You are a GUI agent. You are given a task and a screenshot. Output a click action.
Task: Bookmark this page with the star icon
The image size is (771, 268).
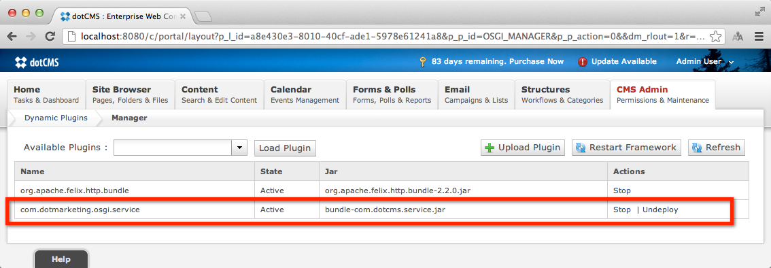point(716,36)
